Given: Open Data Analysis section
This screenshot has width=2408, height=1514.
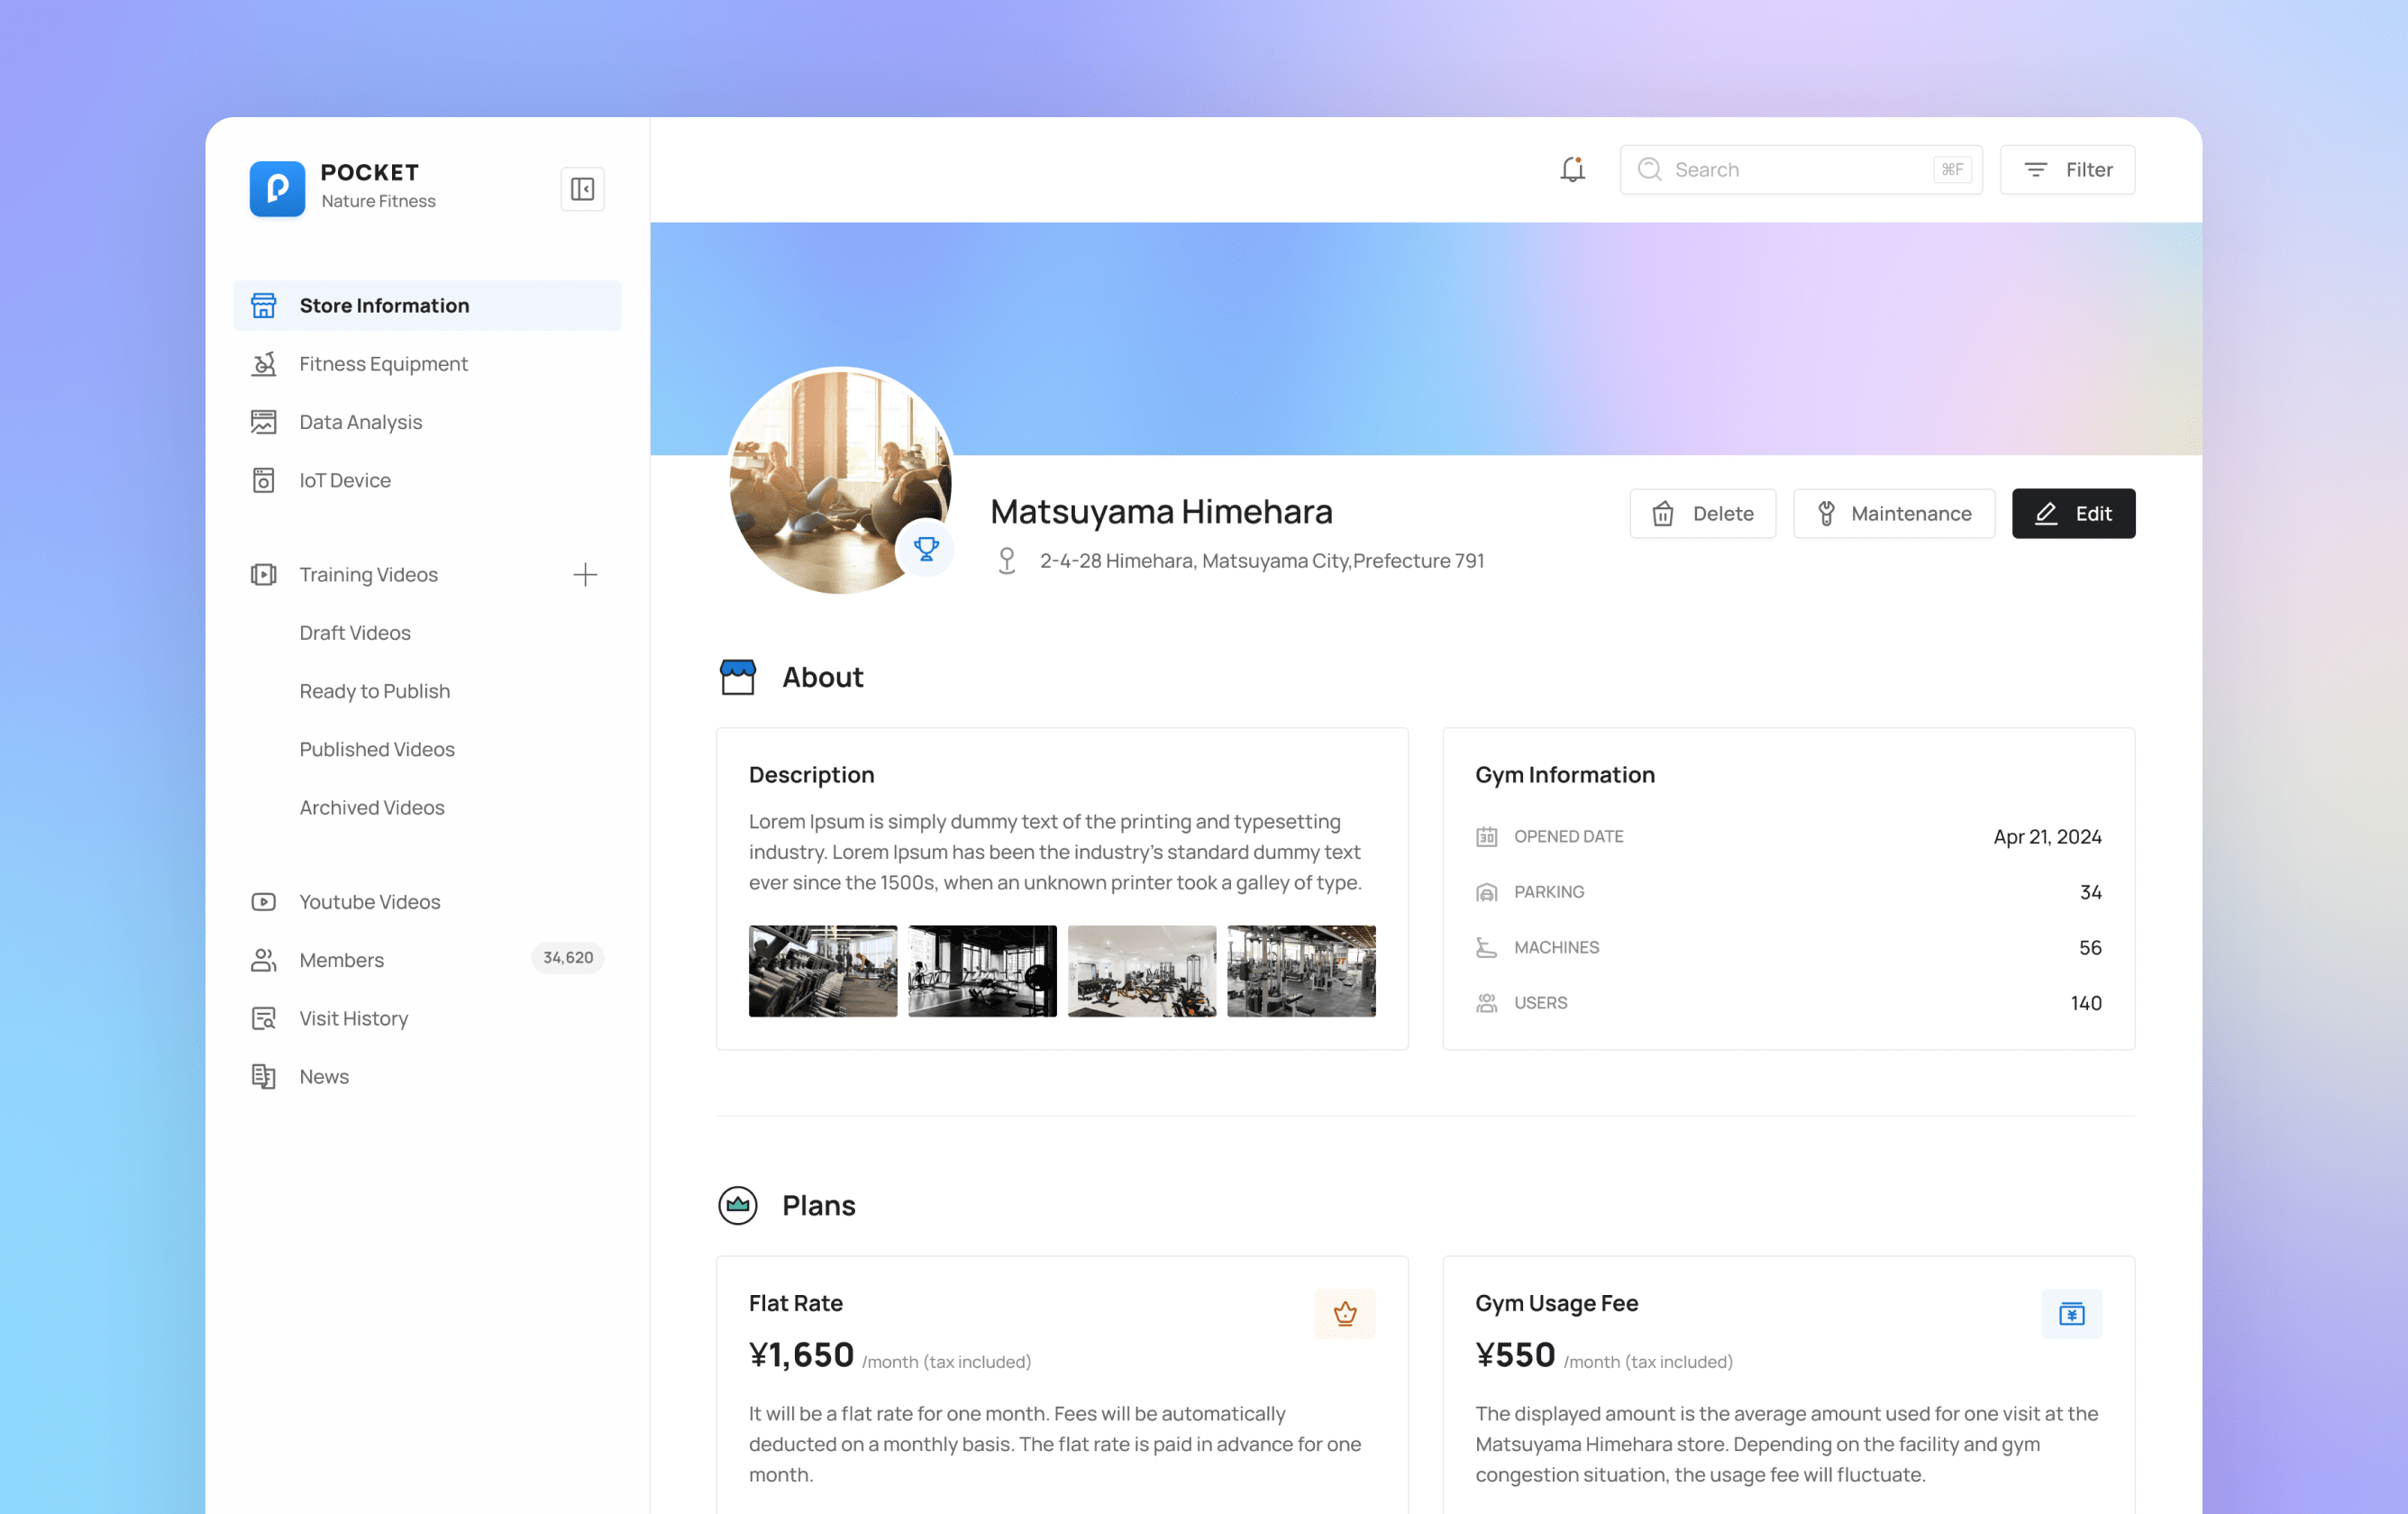Looking at the screenshot, I should point(427,422).
